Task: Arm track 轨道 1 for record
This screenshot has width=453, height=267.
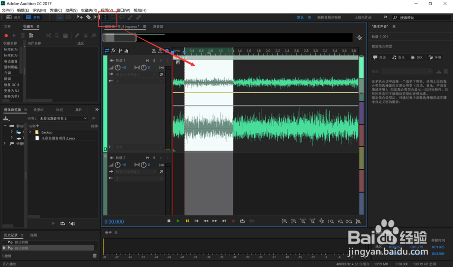Action: pyautogui.click(x=161, y=61)
